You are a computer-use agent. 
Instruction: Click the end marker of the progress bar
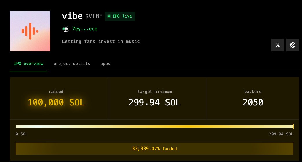point(293,126)
